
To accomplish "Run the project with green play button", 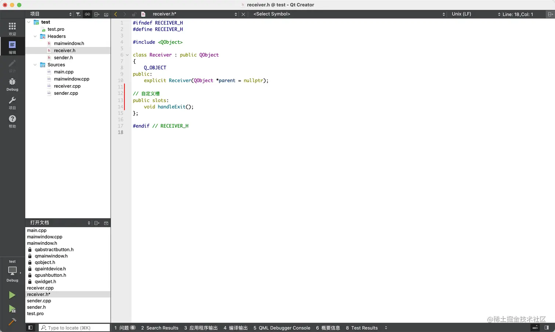I will pos(12,295).
